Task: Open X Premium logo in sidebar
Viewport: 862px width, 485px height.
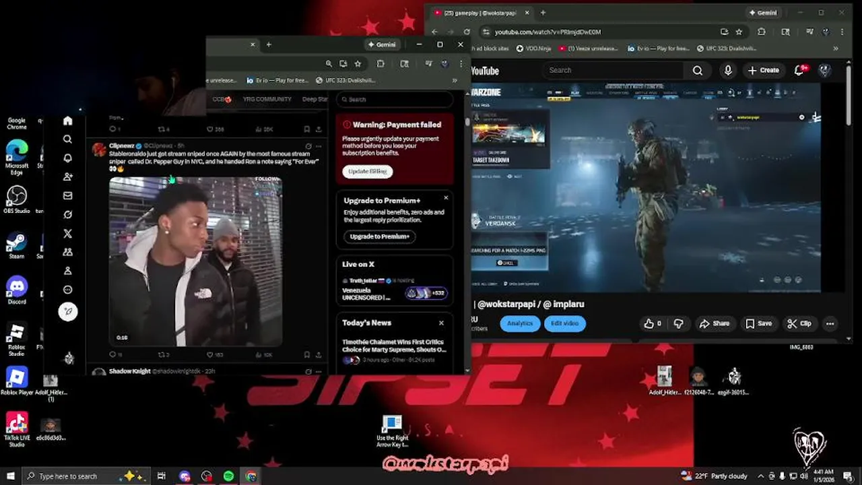Action: click(67, 234)
